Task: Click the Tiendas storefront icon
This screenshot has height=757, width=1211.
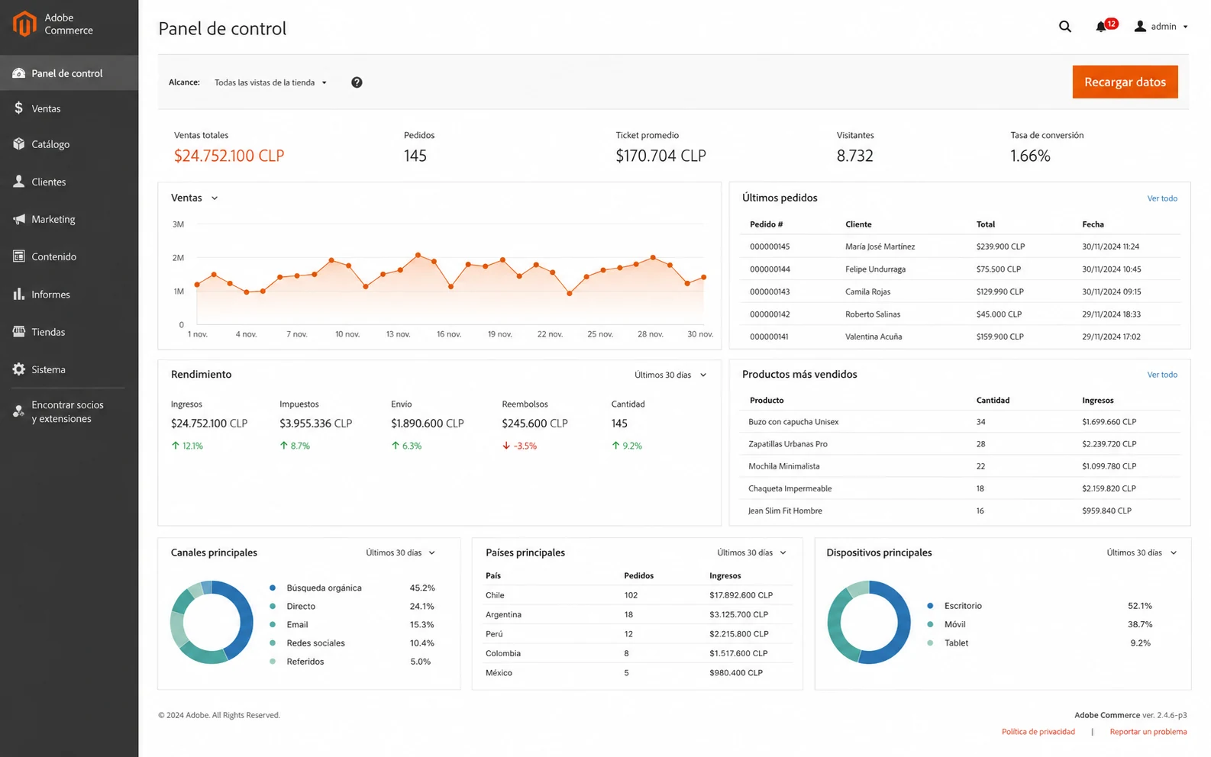Action: pos(19,331)
